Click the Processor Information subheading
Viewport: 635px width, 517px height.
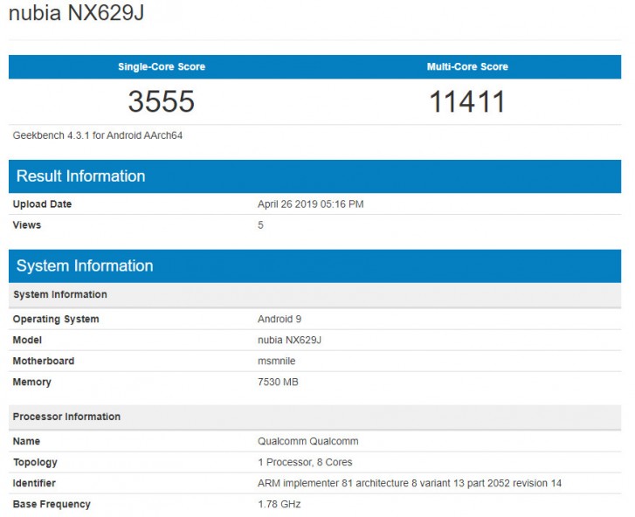pos(66,417)
